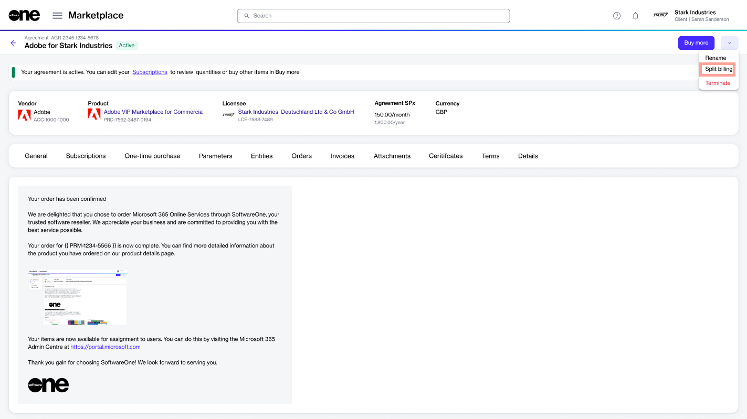Open the notifications bell

[635, 16]
